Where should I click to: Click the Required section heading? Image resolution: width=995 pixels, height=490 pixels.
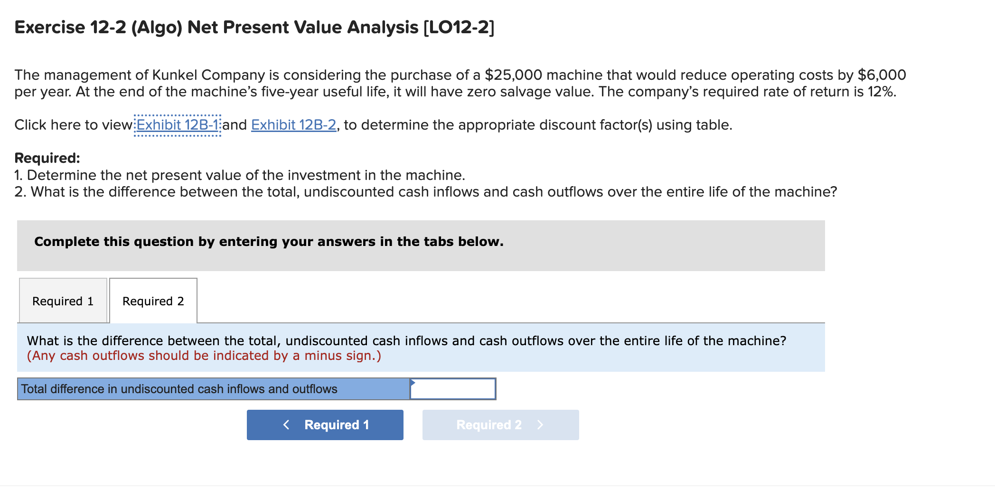(x=47, y=158)
